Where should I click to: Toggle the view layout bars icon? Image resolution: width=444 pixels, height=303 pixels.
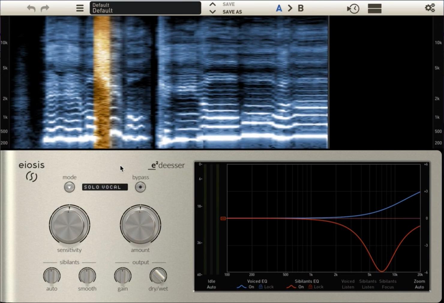(x=374, y=8)
